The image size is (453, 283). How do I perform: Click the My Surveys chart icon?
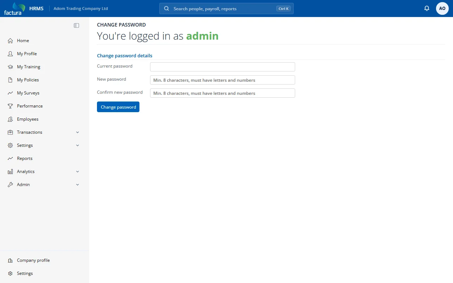(10, 93)
